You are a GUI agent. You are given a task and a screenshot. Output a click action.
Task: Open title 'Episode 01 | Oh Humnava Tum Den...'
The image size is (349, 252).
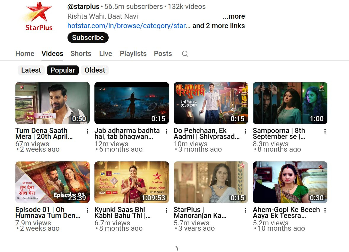[48, 212]
